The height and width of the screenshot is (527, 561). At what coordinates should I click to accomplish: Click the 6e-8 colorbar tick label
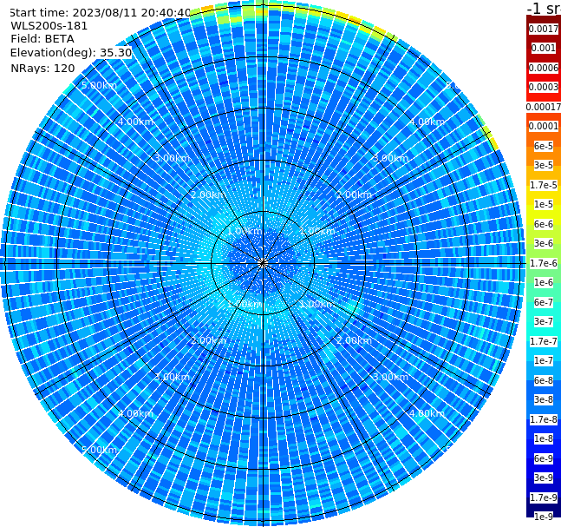tap(544, 380)
